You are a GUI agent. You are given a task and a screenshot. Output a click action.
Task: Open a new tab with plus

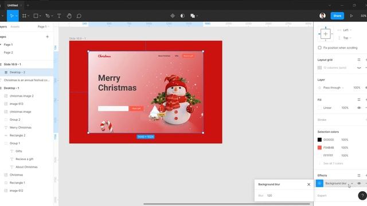pyautogui.click(x=28, y=5)
